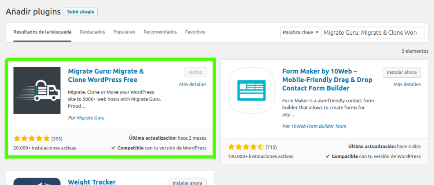Open the Migrate Guru plugin title link

tap(106, 76)
